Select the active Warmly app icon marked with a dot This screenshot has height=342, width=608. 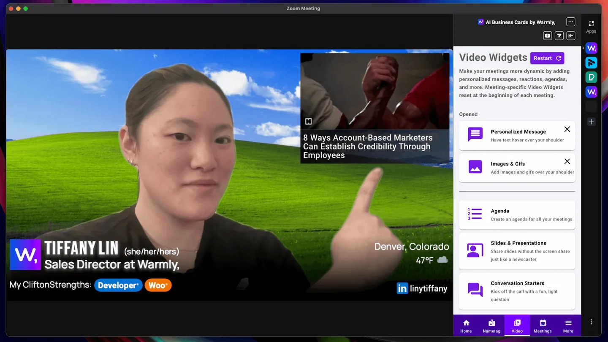[591, 48]
